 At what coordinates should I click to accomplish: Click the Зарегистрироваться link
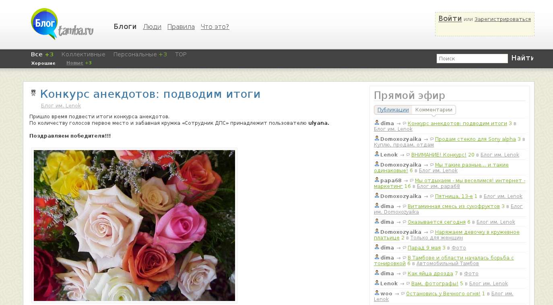[x=503, y=19]
